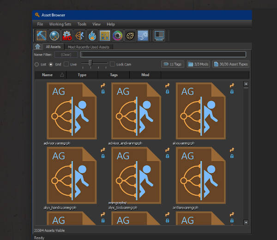Focus the Name Filter text field

tap(163, 54)
